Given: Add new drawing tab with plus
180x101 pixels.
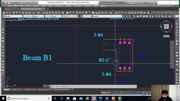Looking at the screenshot, I should tap(48, 9).
